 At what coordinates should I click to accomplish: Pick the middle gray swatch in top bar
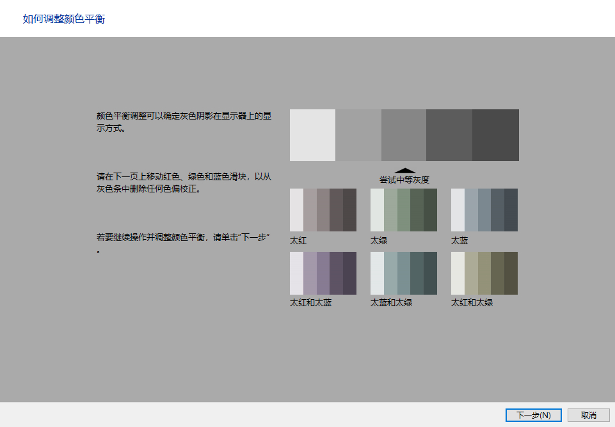[x=404, y=135]
